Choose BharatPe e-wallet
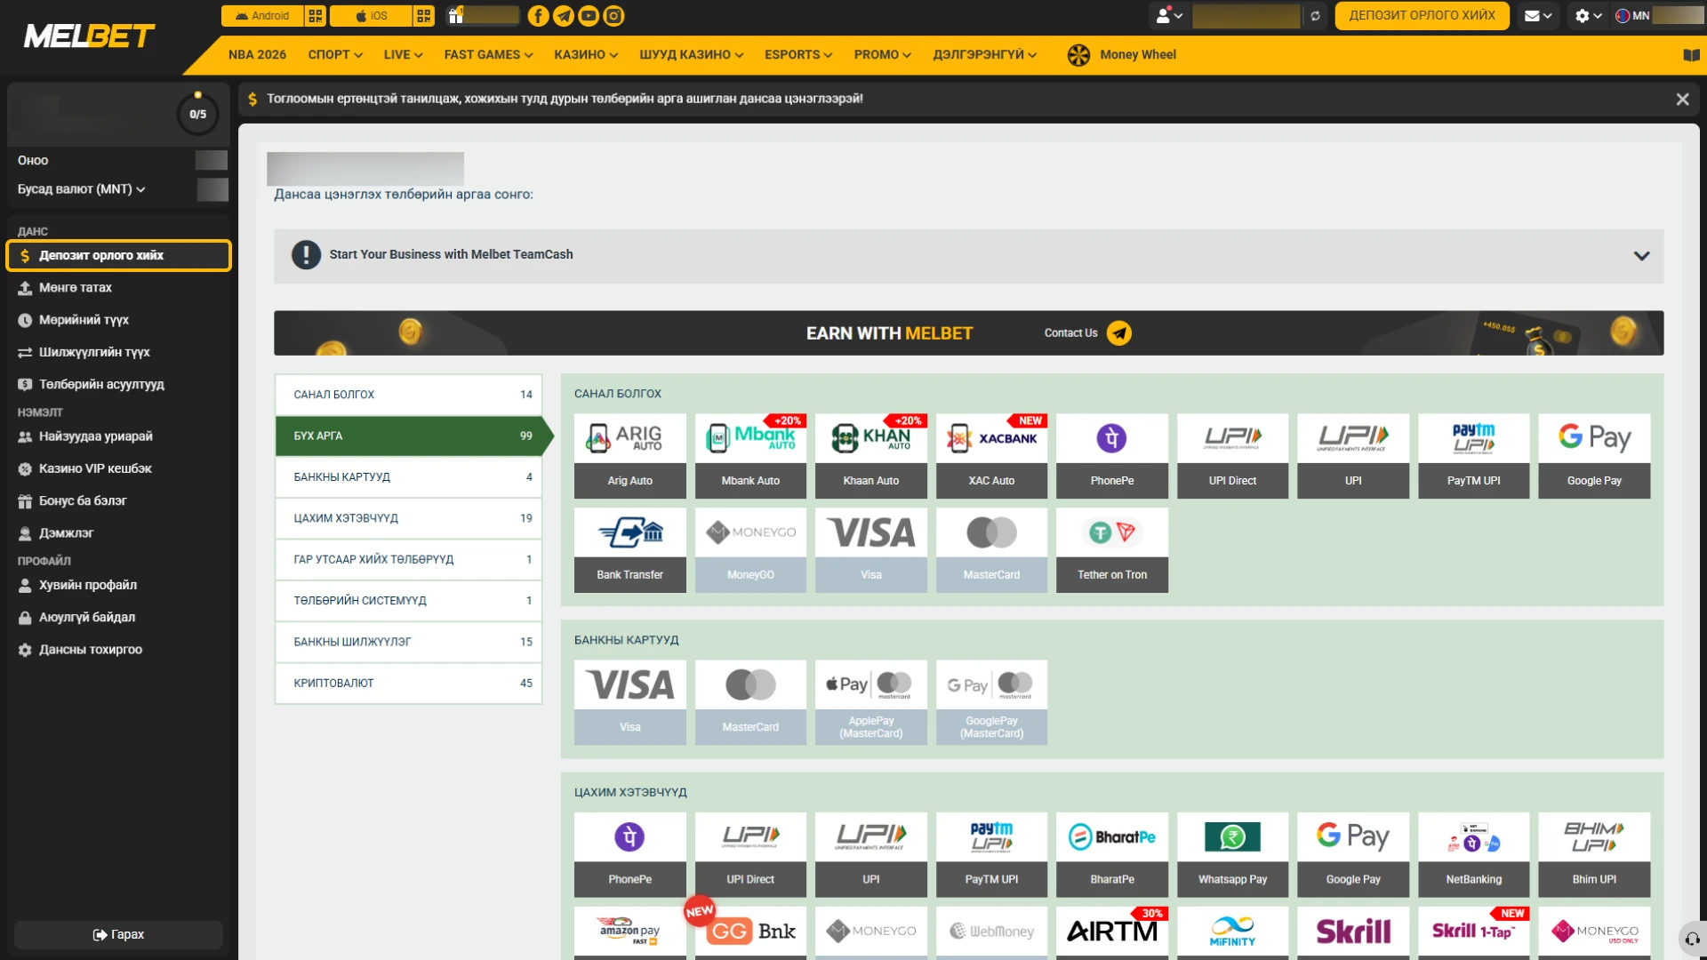 tap(1112, 854)
